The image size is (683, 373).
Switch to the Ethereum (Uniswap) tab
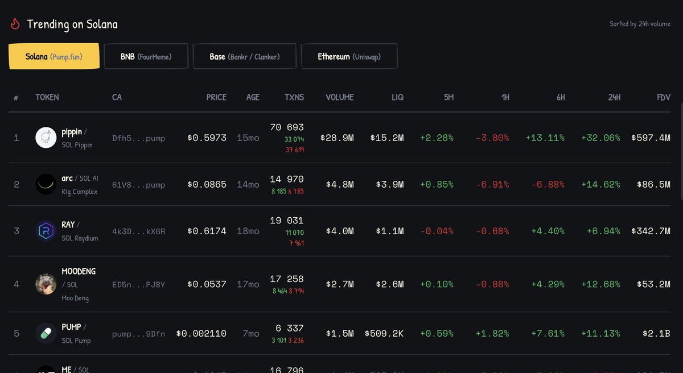(349, 56)
